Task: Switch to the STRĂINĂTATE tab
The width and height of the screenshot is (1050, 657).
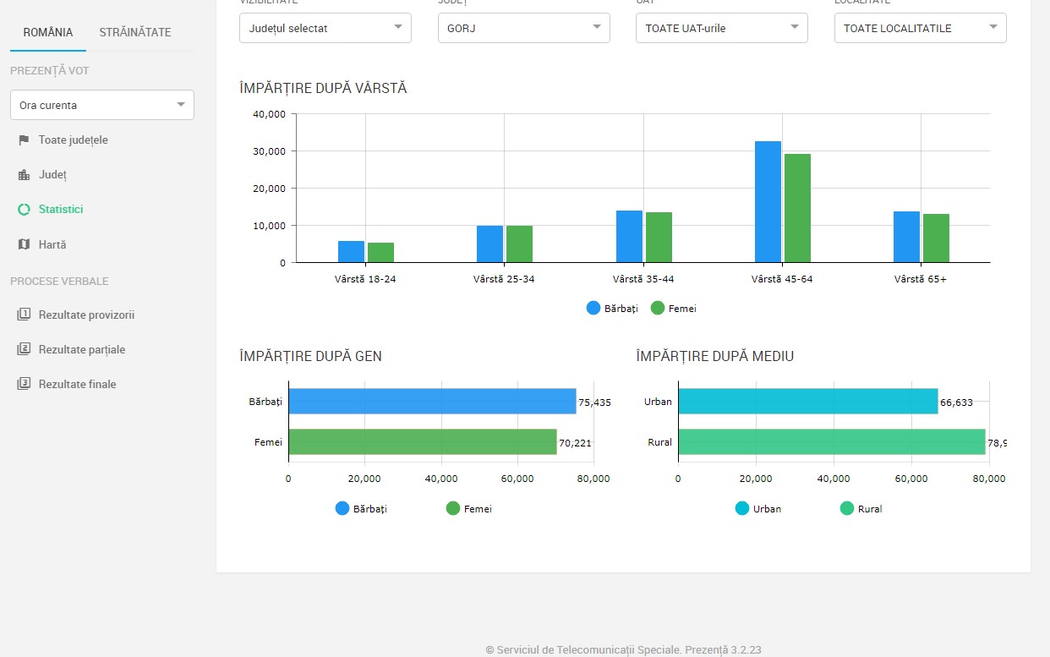Action: point(135,32)
